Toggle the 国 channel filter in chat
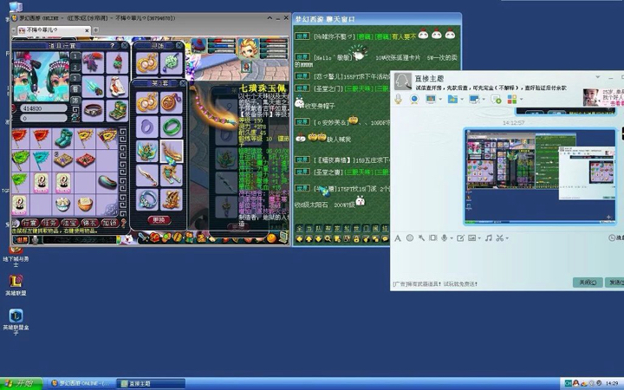Screen dimensions: 624x390 (x=375, y=229)
